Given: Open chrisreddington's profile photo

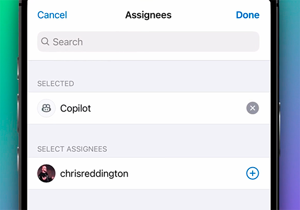Looking at the screenshot, I should [x=46, y=173].
